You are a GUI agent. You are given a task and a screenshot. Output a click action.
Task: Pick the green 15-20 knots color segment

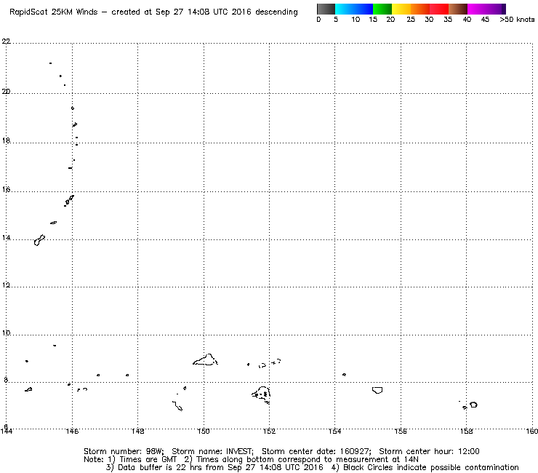click(382, 9)
